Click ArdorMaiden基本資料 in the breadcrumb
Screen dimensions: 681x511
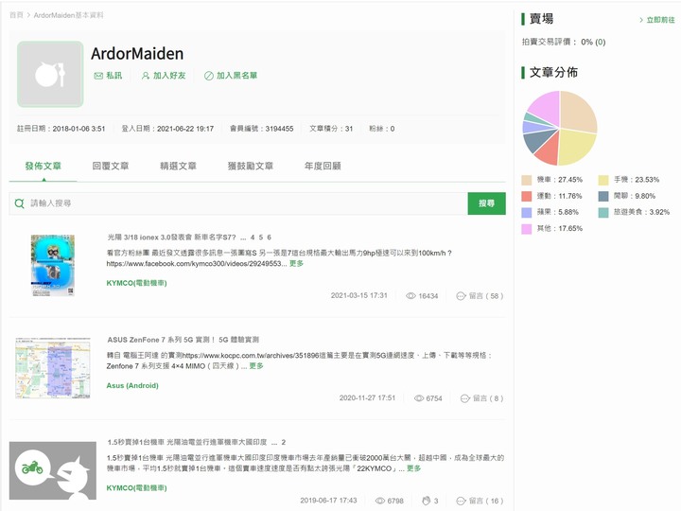(x=69, y=15)
